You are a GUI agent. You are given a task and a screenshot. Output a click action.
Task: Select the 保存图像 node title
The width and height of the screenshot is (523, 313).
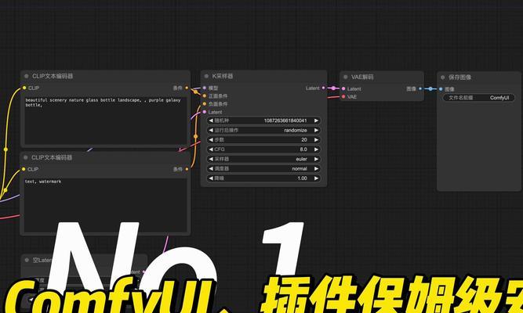pos(459,77)
